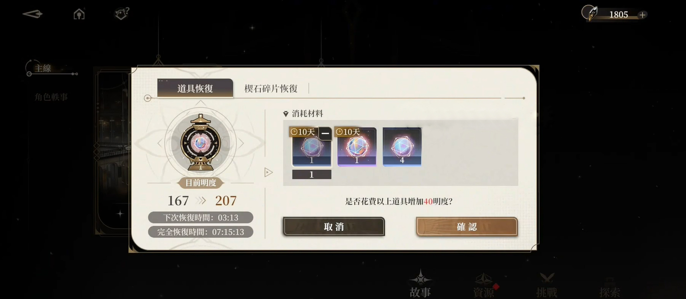Switch to the 楔石碎片恢復 tab
Image resolution: width=686 pixels, height=299 pixels.
click(x=271, y=89)
